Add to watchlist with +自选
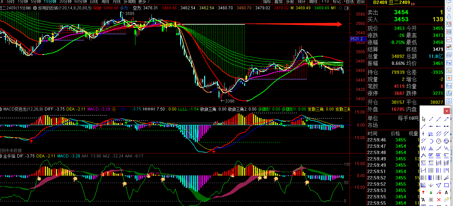The height and width of the screenshot is (206, 453). [349, 1]
